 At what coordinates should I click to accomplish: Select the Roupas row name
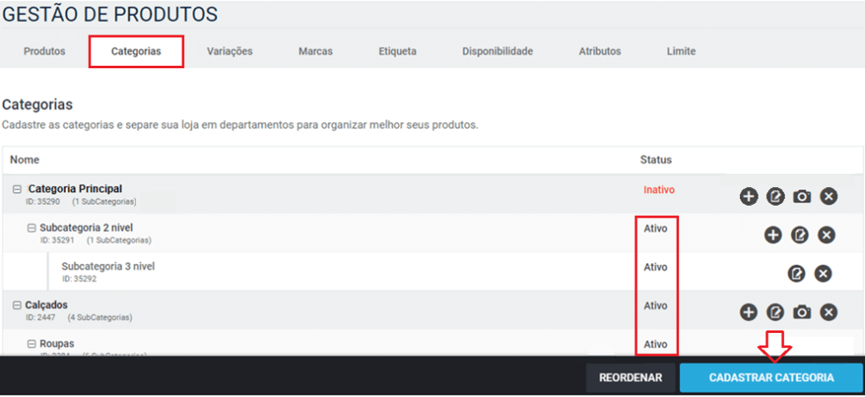pos(57,344)
